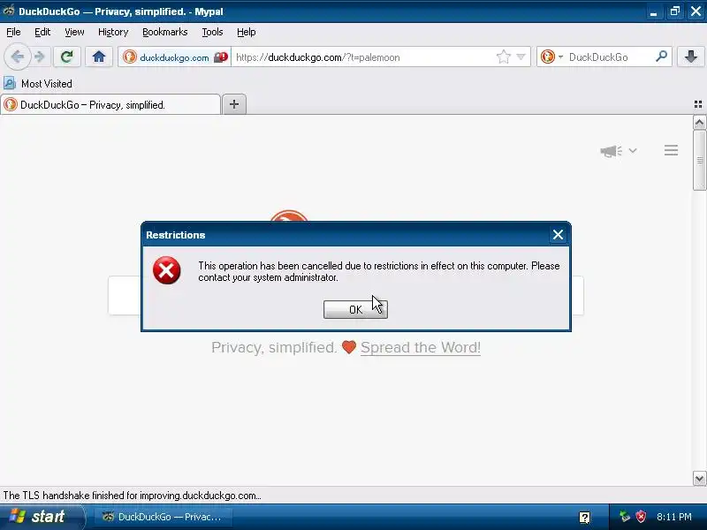Screen dimensions: 707x530
Task: Click the Restrictions dialog title text
Action: tap(175, 235)
